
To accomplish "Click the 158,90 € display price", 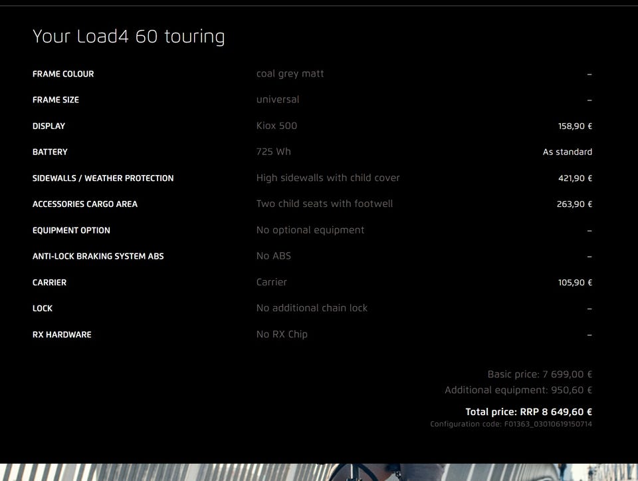I will point(575,126).
